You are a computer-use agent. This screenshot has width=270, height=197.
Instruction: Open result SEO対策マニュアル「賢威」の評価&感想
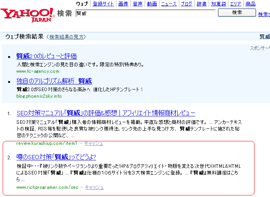point(106,113)
